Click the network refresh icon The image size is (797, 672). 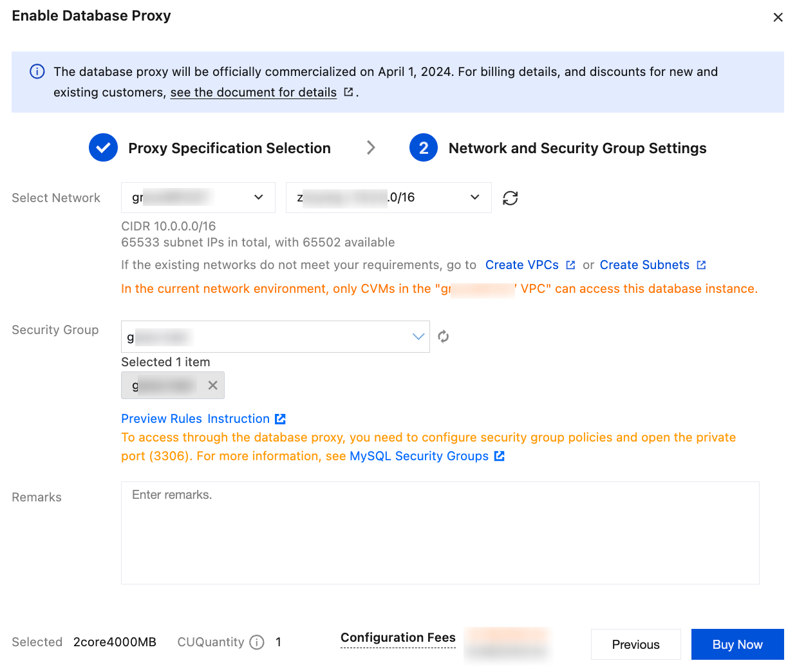[x=511, y=198]
